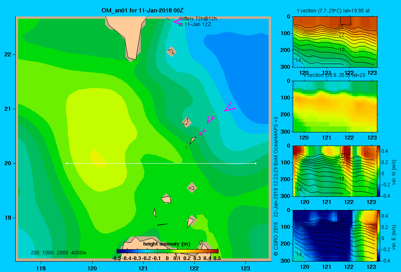
Task: Click the west endpoint of white section line
Action: 67,163
